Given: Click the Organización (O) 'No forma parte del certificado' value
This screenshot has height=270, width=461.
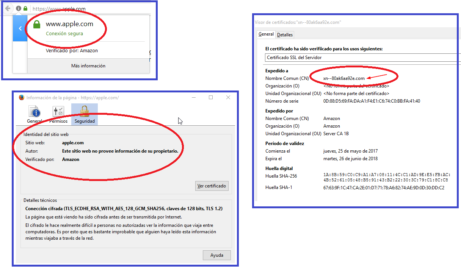Looking at the screenshot, I should pos(356,86).
